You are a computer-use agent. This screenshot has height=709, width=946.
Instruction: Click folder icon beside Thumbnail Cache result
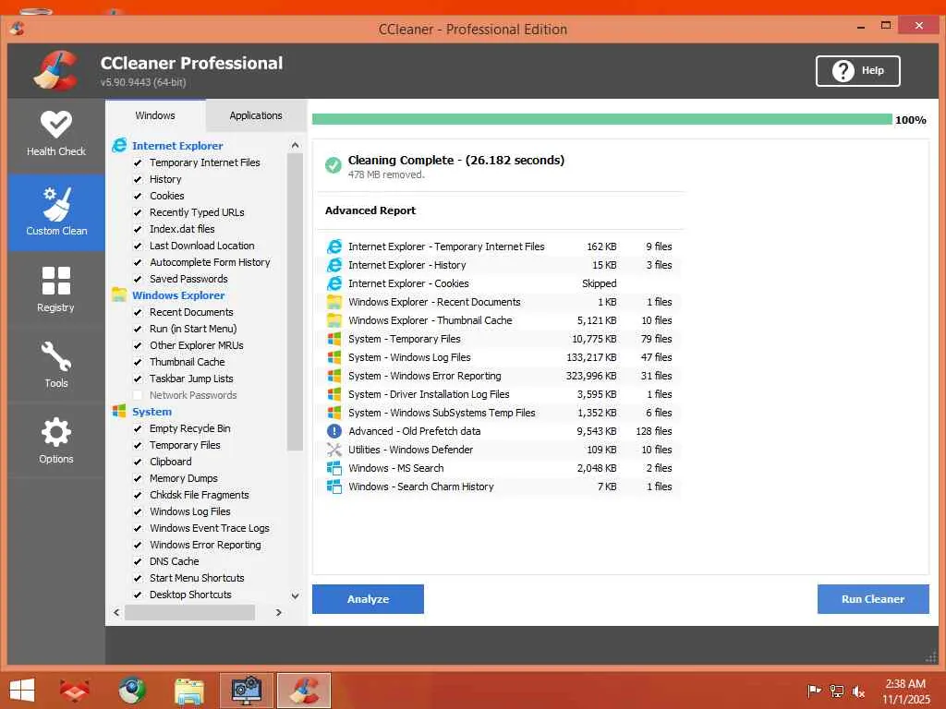334,320
